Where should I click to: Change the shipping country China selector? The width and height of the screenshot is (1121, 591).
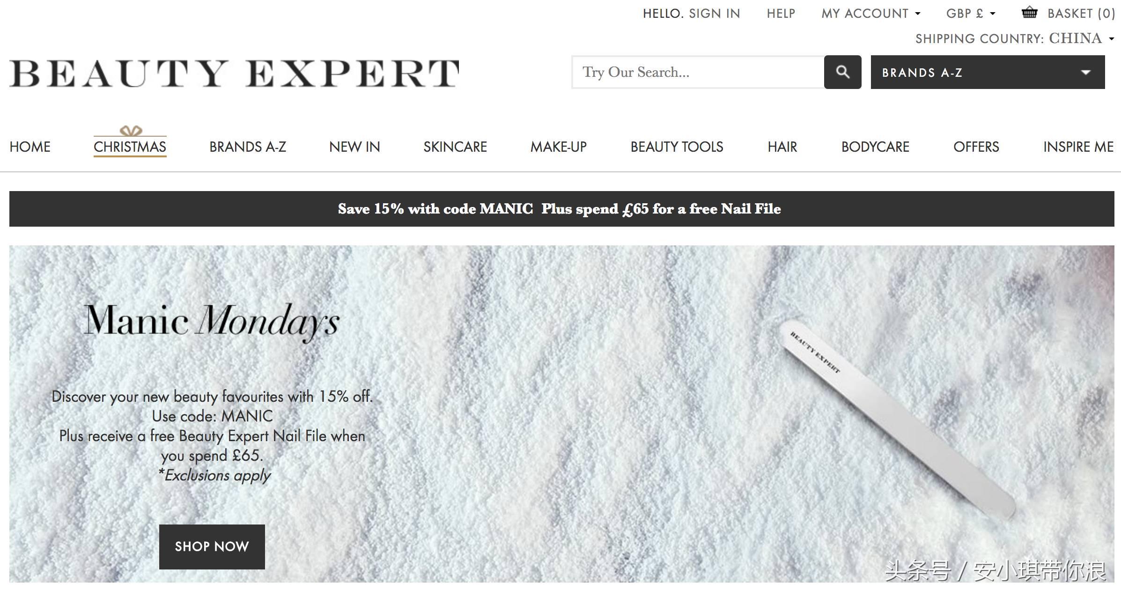pyautogui.click(x=1081, y=38)
